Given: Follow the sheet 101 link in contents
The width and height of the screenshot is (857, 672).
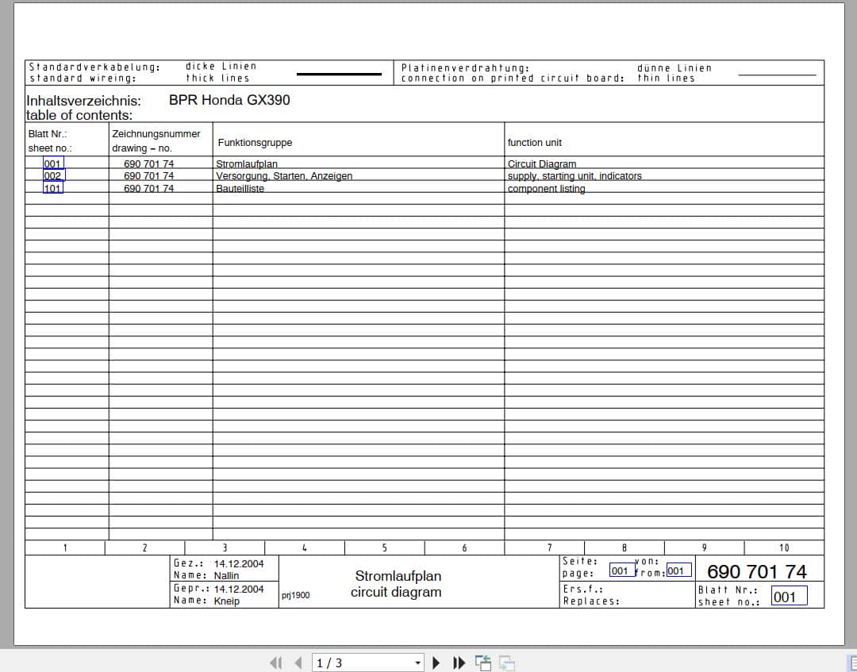Looking at the screenshot, I should 52,188.
